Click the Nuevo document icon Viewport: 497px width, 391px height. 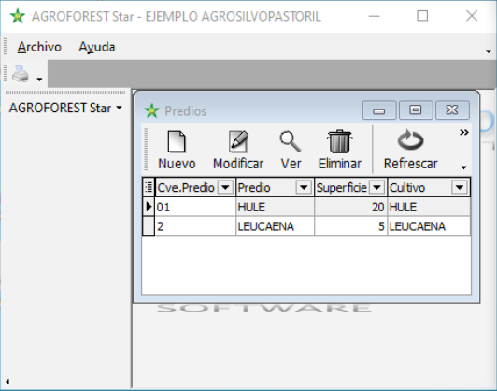tap(177, 141)
